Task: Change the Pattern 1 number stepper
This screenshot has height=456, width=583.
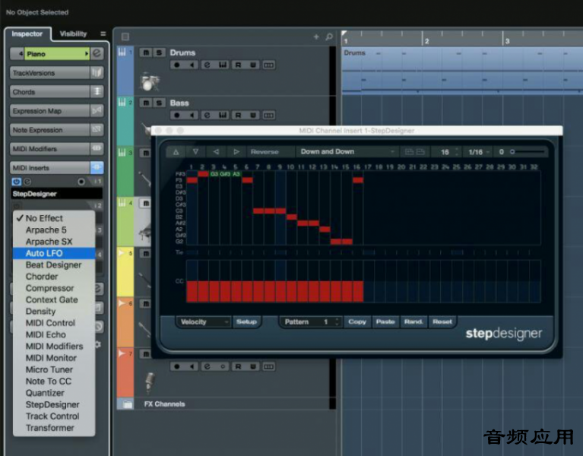Action: coord(337,321)
